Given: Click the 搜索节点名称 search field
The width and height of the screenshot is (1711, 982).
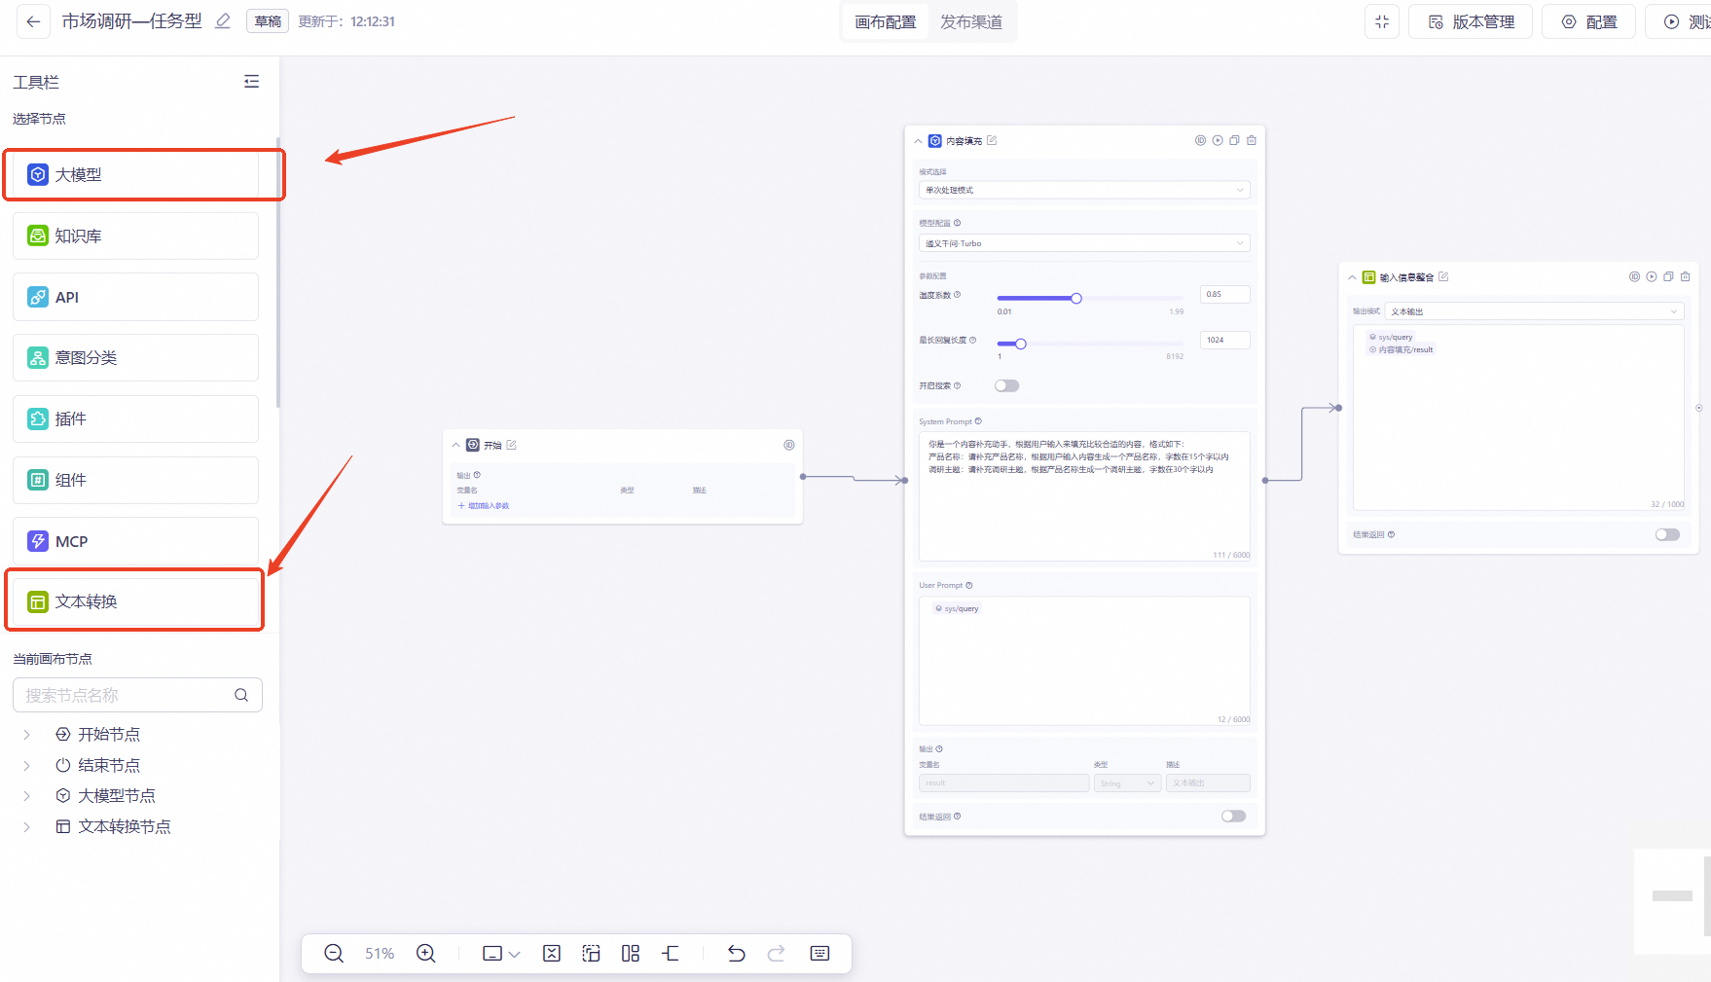Looking at the screenshot, I should [x=137, y=695].
